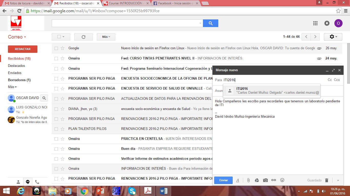
Task: Select the ENCUESTA SOCIOECONOMICA email checkbox
Action: (x=56, y=79)
